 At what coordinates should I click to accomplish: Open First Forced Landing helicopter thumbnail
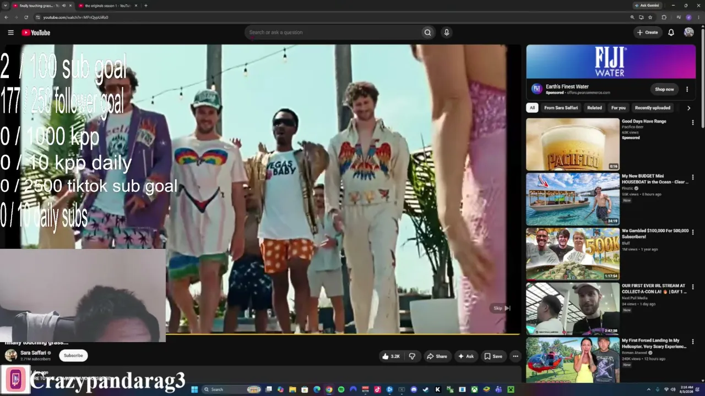coord(573,360)
